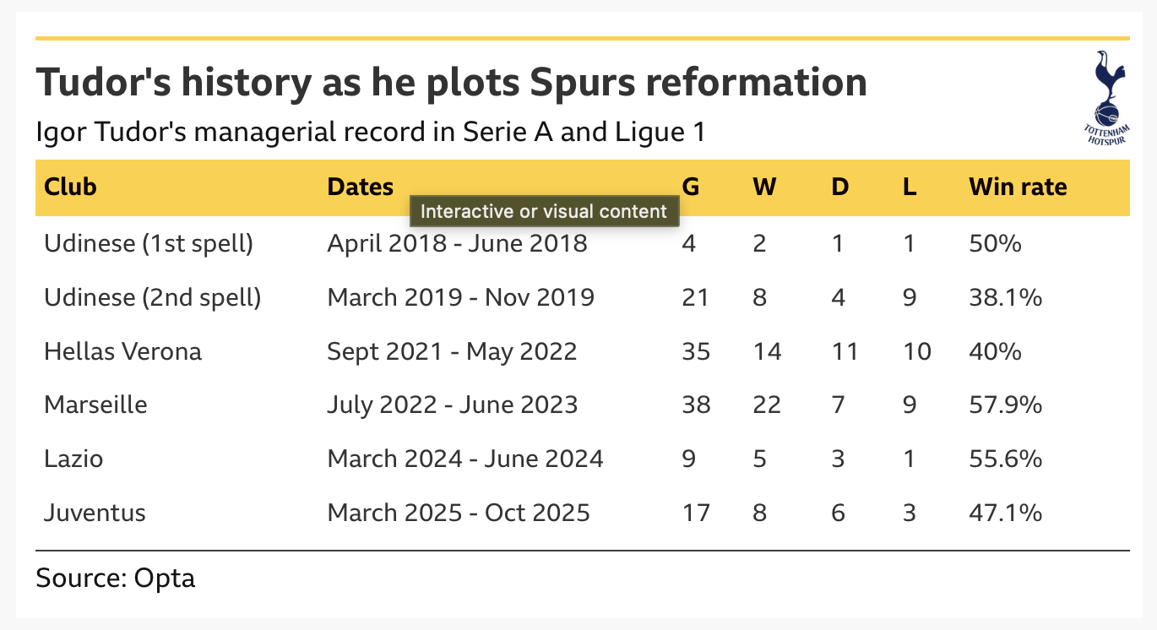This screenshot has height=630, width=1157.
Task: Click the March 2025 - Oct 2025 dates cell
Action: tap(458, 513)
